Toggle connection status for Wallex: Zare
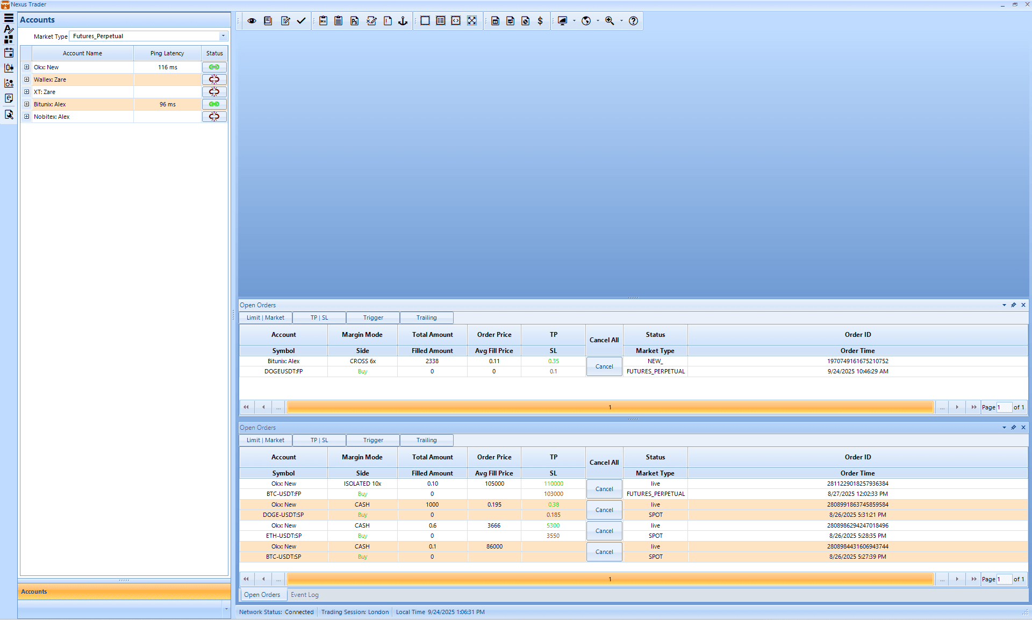This screenshot has height=620, width=1032. pyautogui.click(x=214, y=80)
